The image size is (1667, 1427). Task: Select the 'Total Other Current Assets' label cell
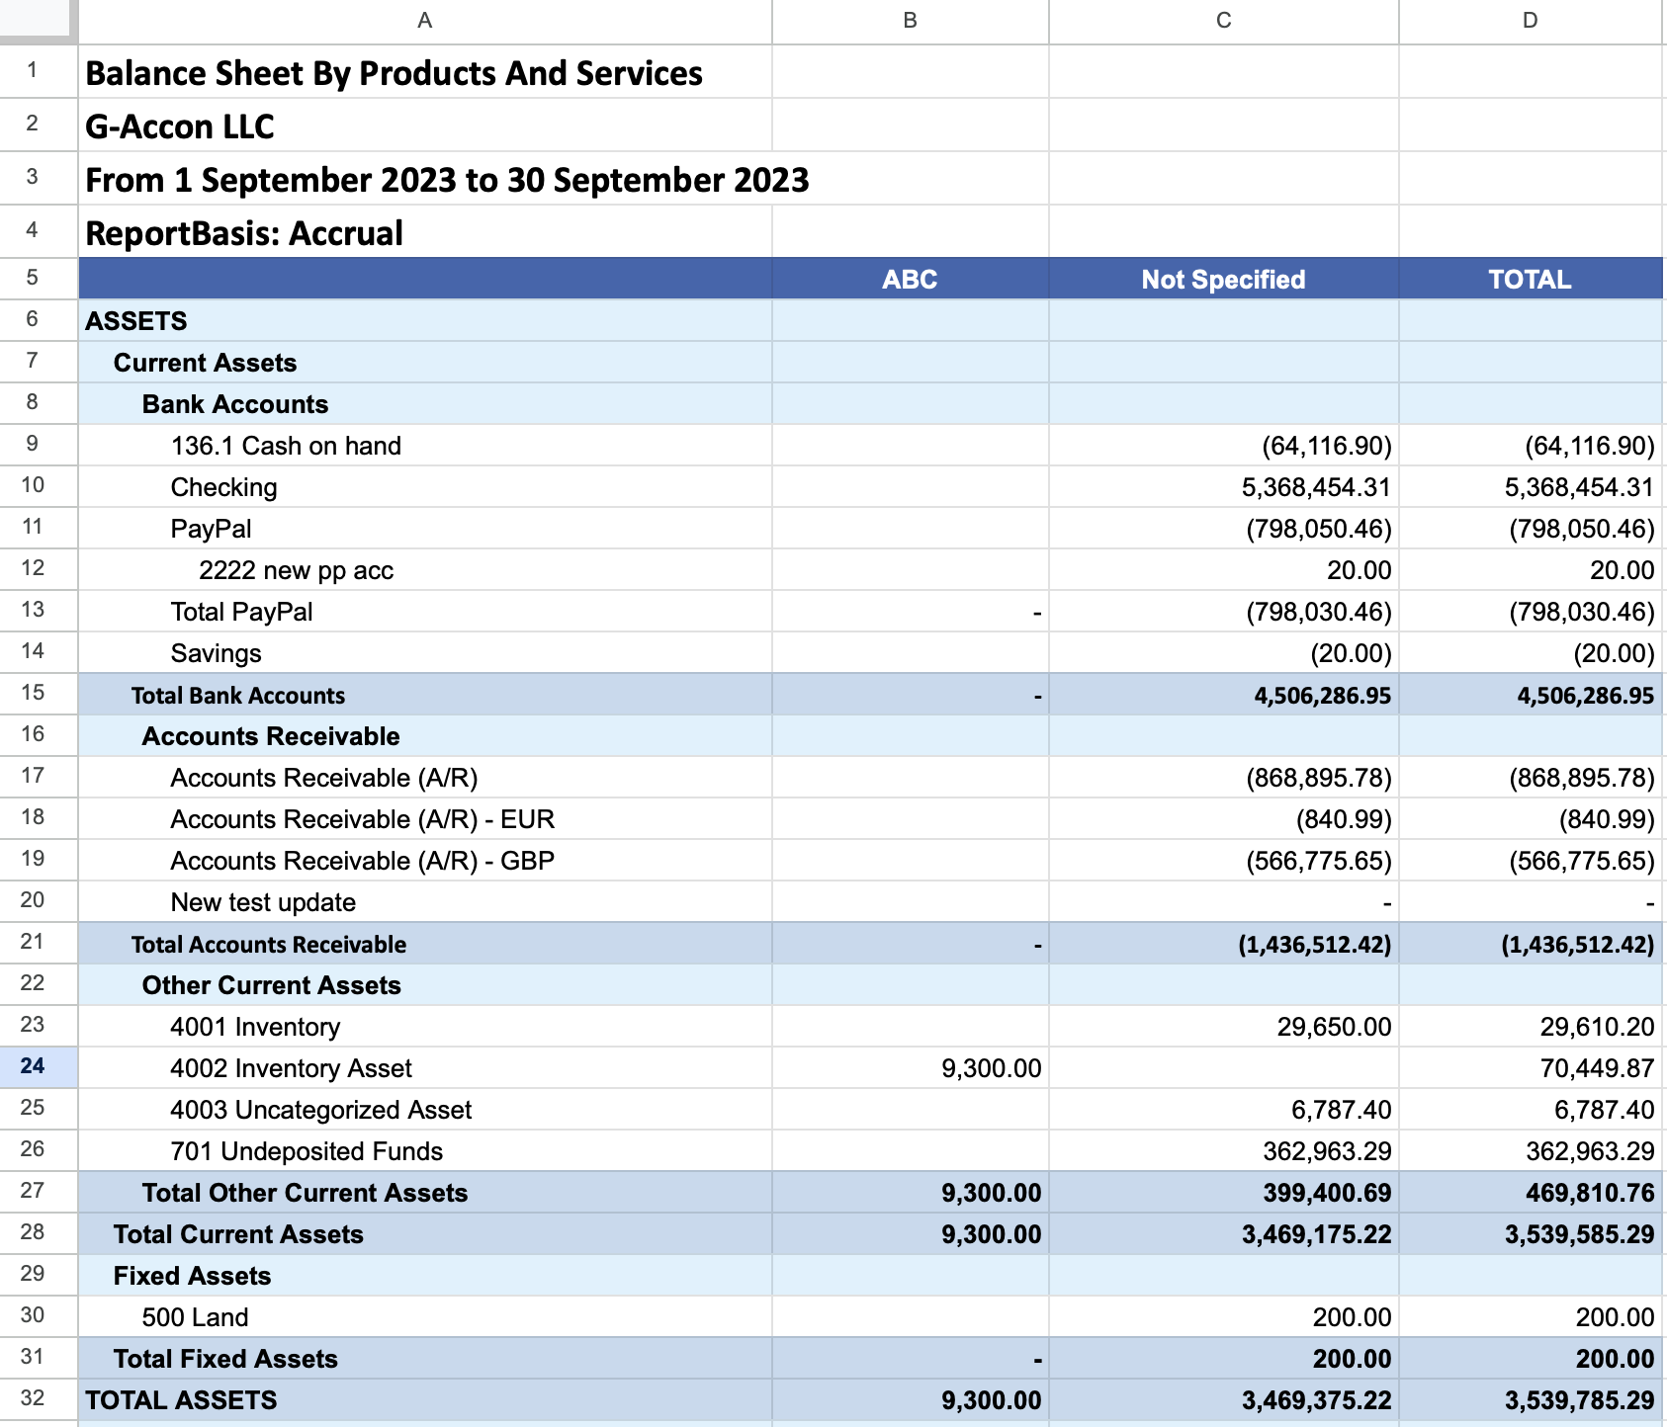(425, 1192)
